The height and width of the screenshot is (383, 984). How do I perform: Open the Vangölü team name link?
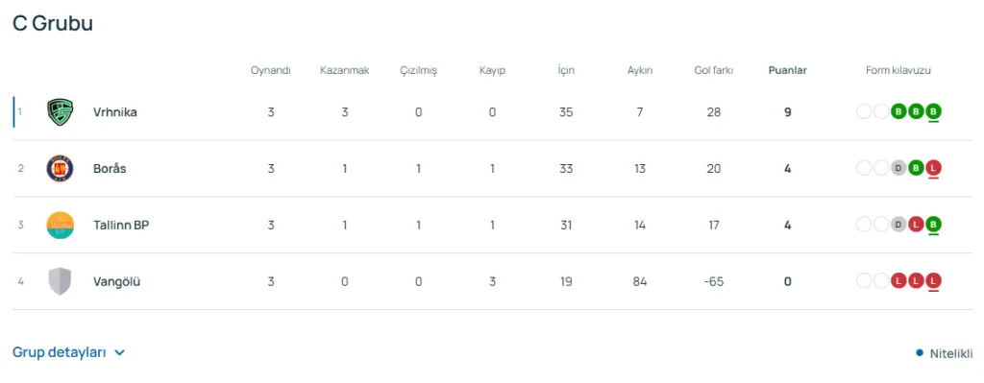[116, 281]
